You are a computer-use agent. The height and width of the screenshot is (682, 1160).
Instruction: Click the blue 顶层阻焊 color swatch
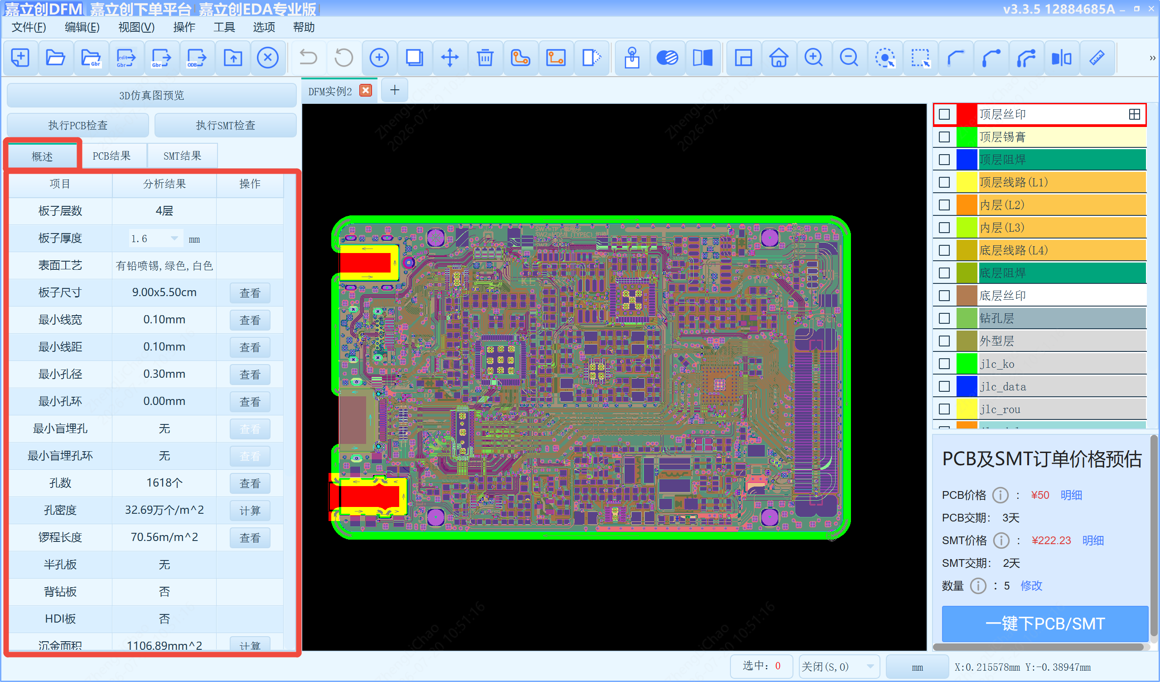[966, 160]
